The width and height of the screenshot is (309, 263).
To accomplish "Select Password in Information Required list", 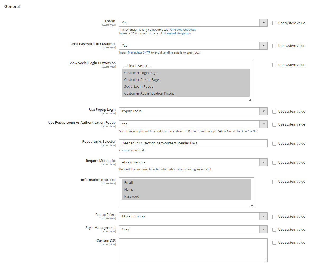I will [x=132, y=197].
